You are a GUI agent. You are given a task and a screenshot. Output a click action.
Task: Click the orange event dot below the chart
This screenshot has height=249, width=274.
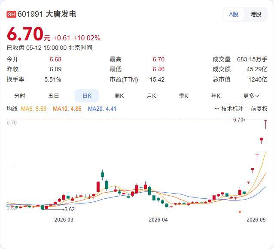click(240, 212)
